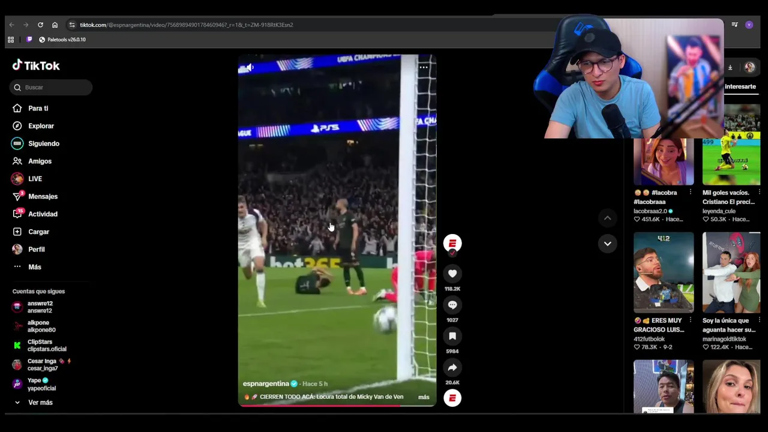Click the browser home button

pos(55,25)
